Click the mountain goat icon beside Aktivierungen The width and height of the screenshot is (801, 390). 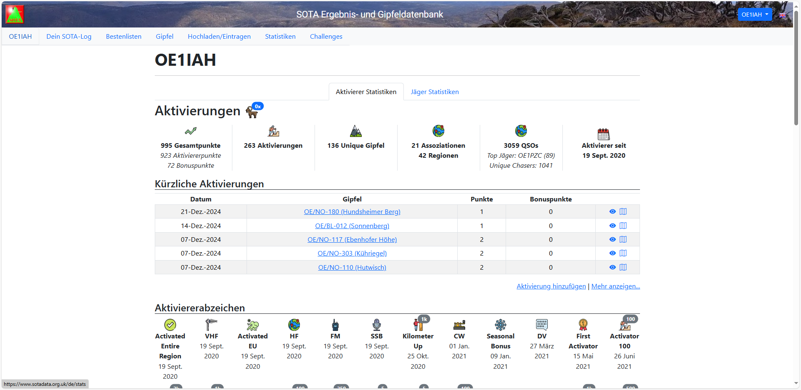pos(252,112)
